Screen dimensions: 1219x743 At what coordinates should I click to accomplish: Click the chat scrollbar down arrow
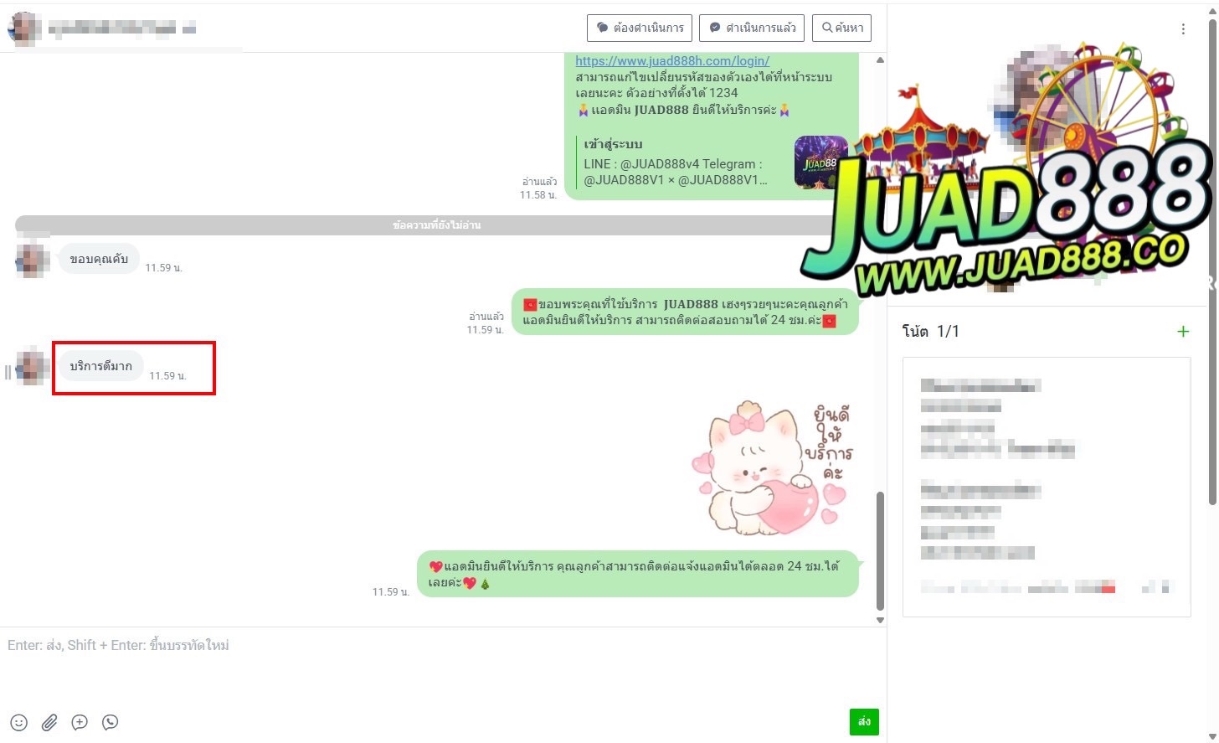pos(879,620)
